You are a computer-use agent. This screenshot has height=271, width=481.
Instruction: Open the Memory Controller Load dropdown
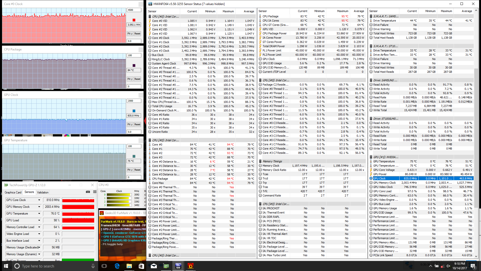(39, 227)
